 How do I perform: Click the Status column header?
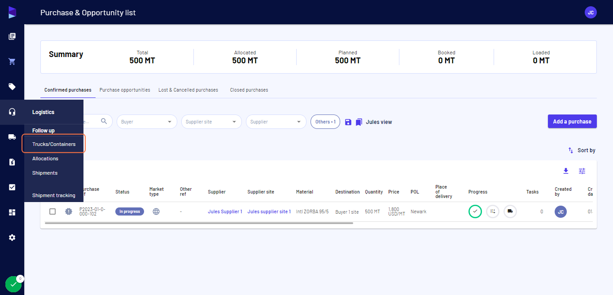(x=122, y=192)
